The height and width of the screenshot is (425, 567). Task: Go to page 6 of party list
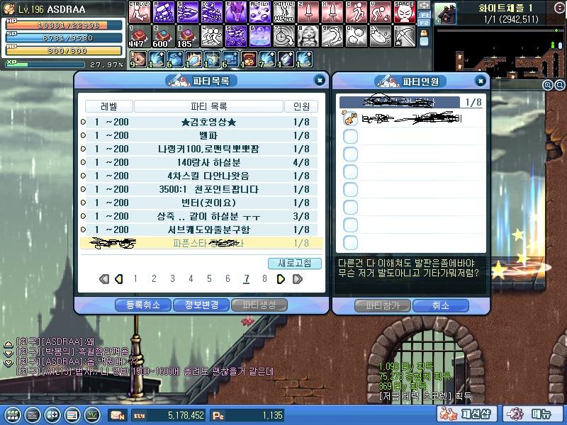[228, 278]
